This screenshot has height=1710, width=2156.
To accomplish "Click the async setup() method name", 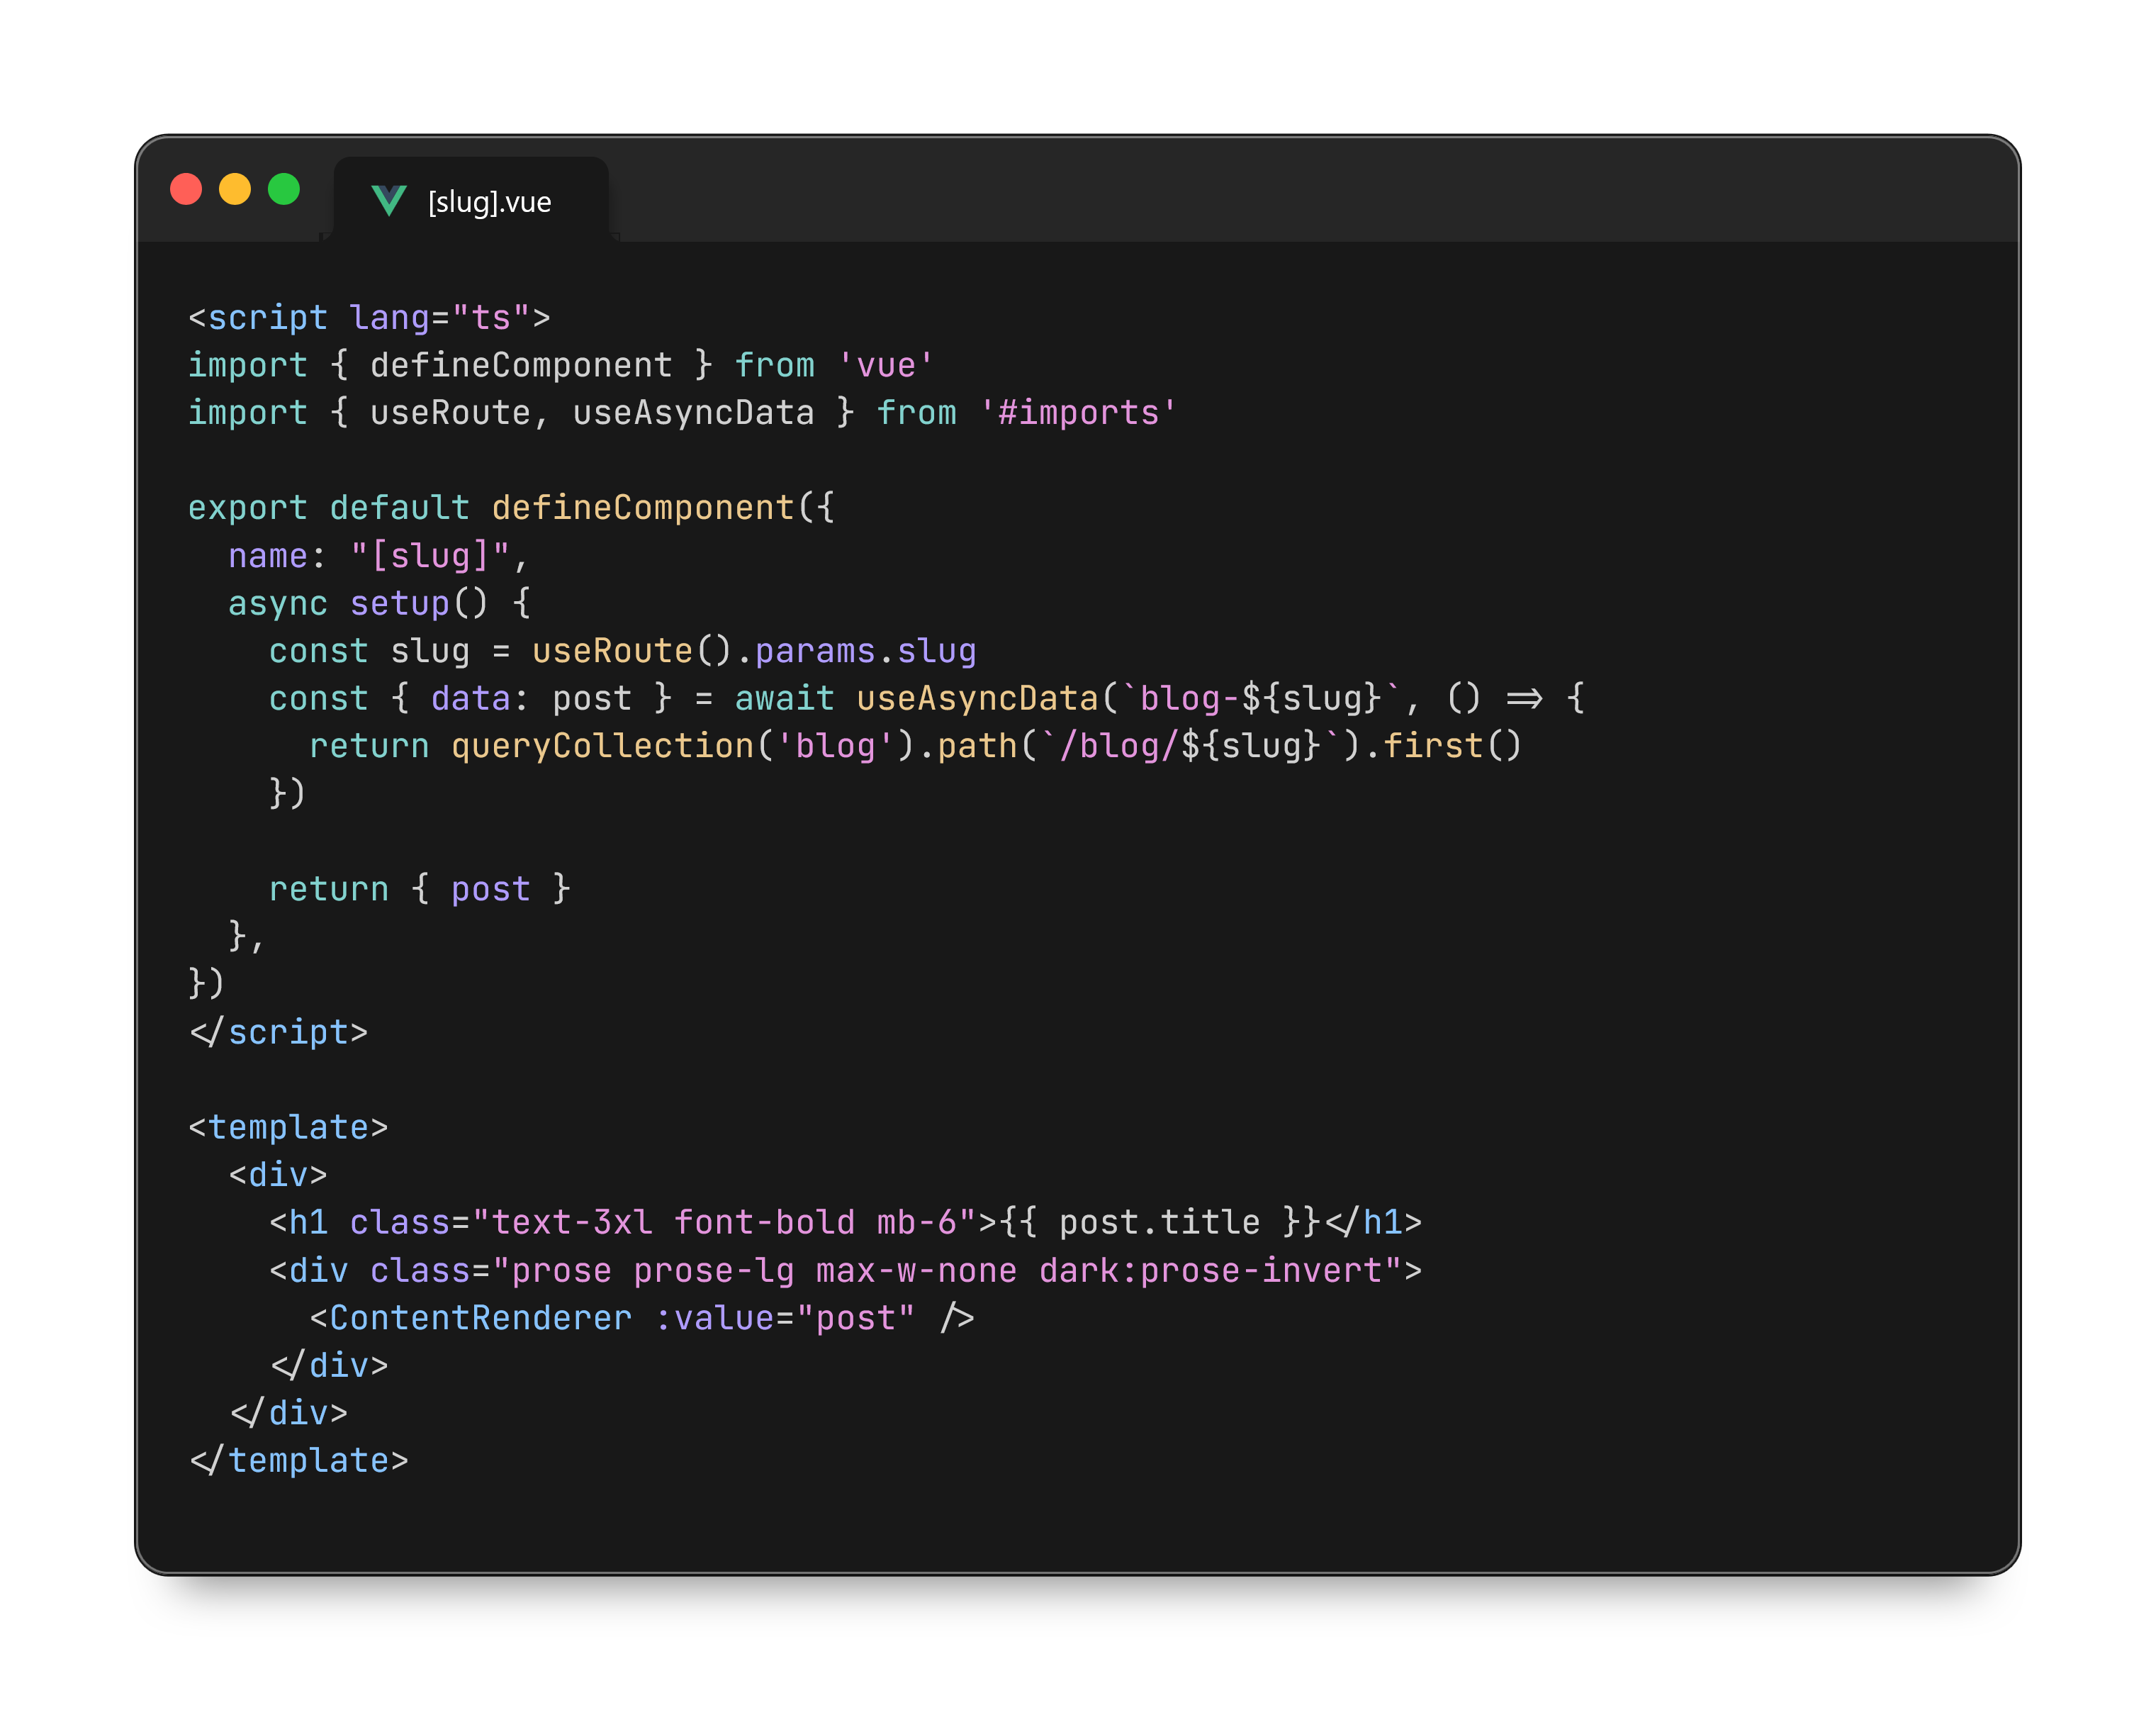I will (x=399, y=603).
